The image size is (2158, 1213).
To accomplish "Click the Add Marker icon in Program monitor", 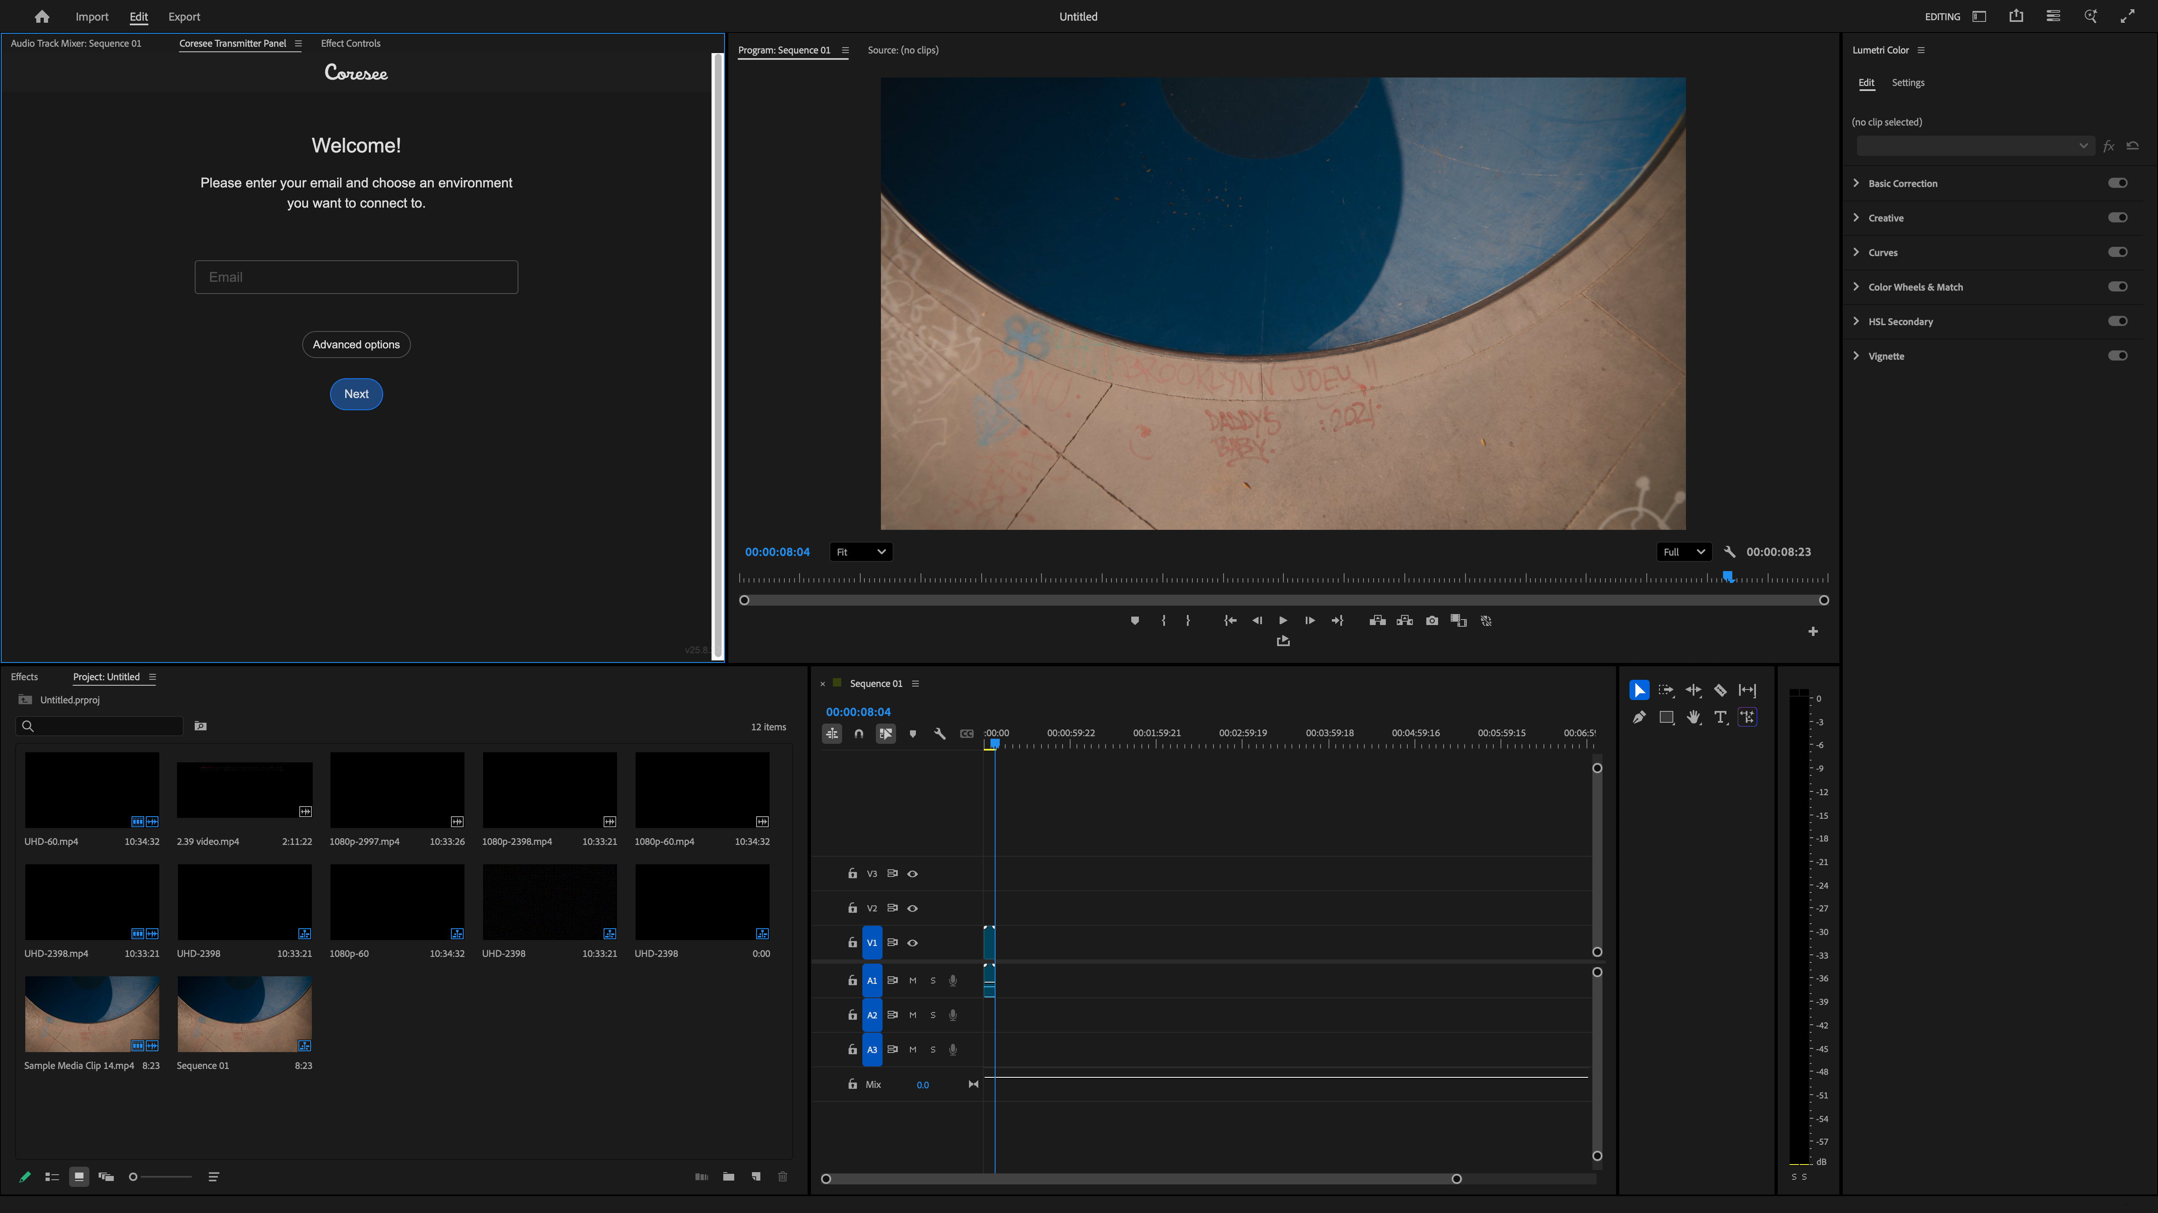I will point(1134,621).
